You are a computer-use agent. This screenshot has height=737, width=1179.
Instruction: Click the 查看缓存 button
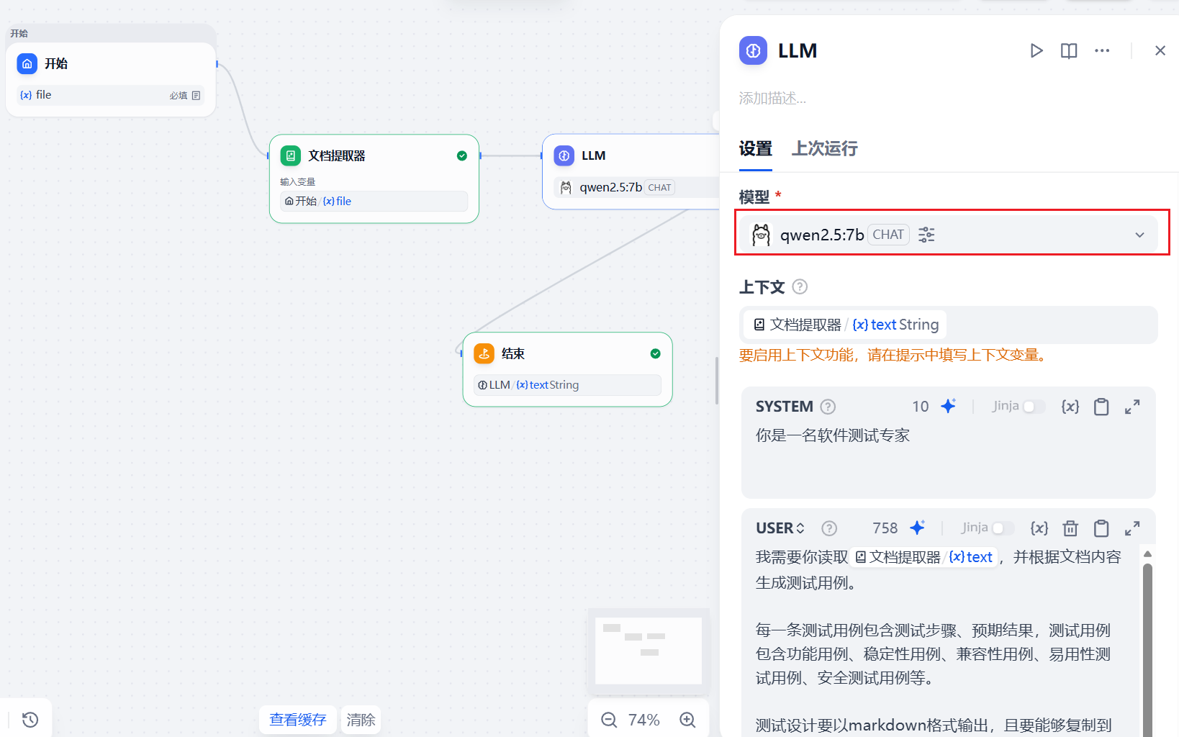coord(297,720)
